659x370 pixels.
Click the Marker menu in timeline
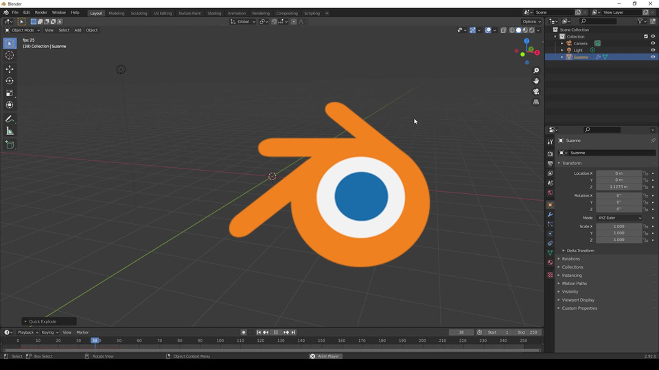tap(82, 332)
